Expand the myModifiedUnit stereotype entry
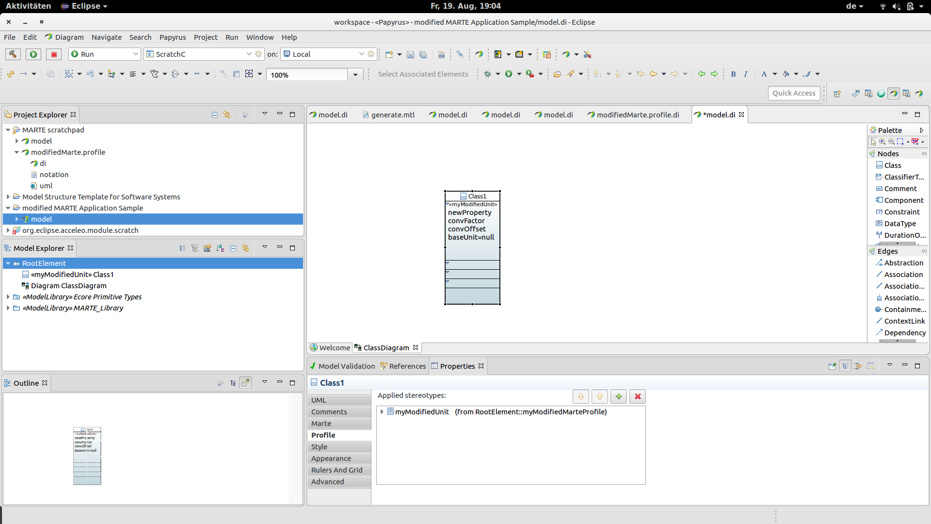Viewport: 931px width, 524px height. (382, 412)
